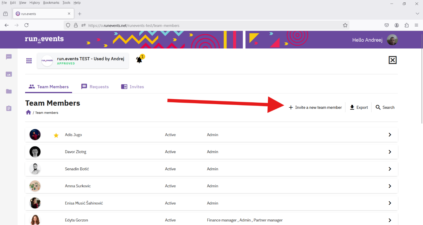Open the Bookmarks menu

click(51, 3)
